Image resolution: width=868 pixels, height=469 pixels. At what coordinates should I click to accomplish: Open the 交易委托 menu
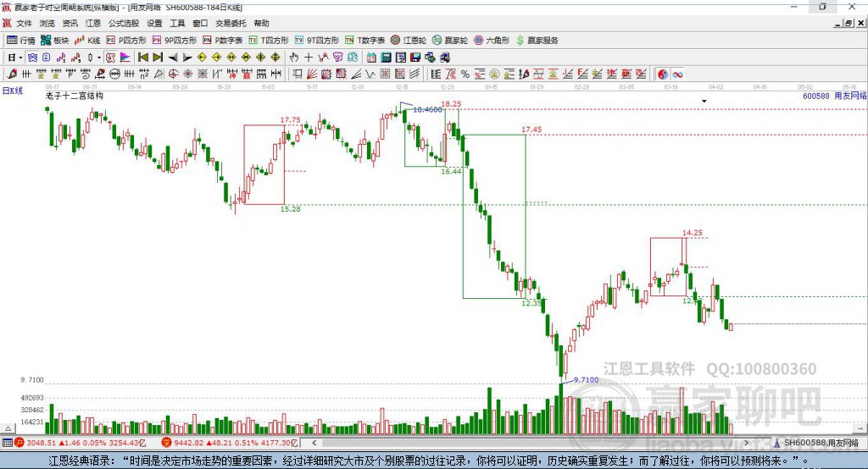point(231,23)
